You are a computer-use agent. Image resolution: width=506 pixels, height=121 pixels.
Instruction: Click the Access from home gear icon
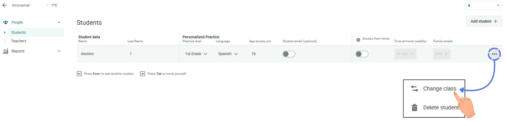pyautogui.click(x=358, y=40)
